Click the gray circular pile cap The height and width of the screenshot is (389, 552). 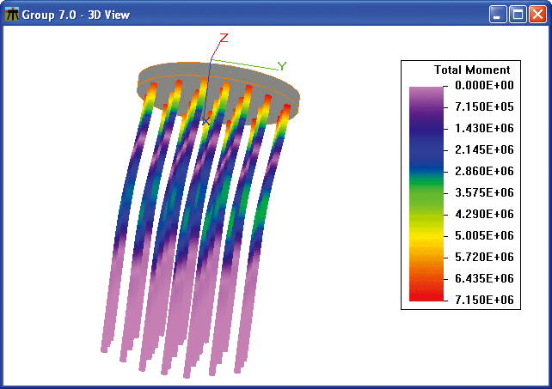pyautogui.click(x=218, y=92)
